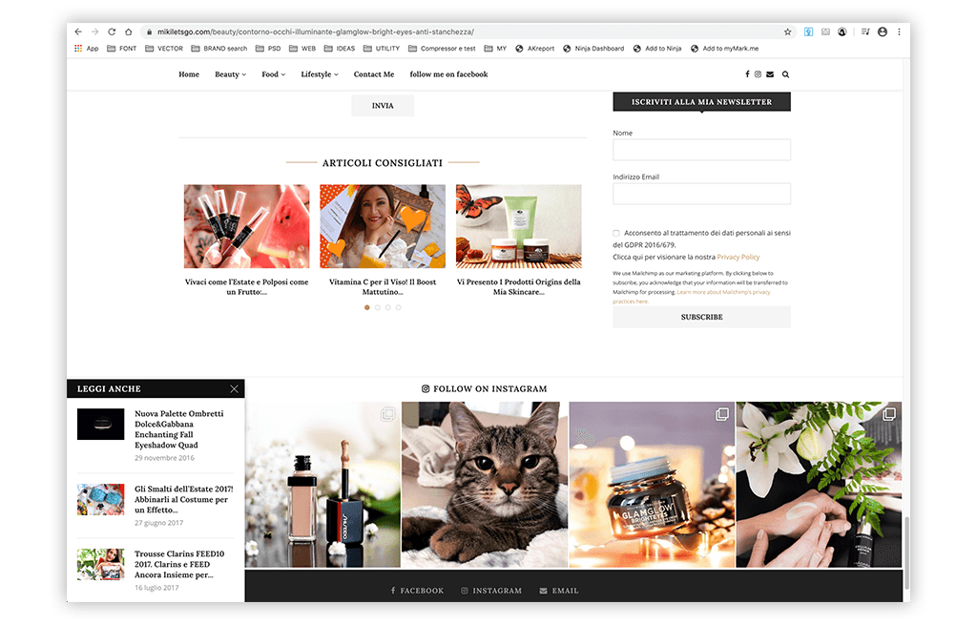
Task: Open the VECTOR bookmarks folder
Action: click(x=164, y=49)
